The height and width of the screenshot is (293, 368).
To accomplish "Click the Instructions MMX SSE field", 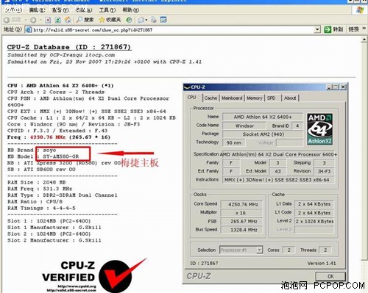I will click(278, 180).
